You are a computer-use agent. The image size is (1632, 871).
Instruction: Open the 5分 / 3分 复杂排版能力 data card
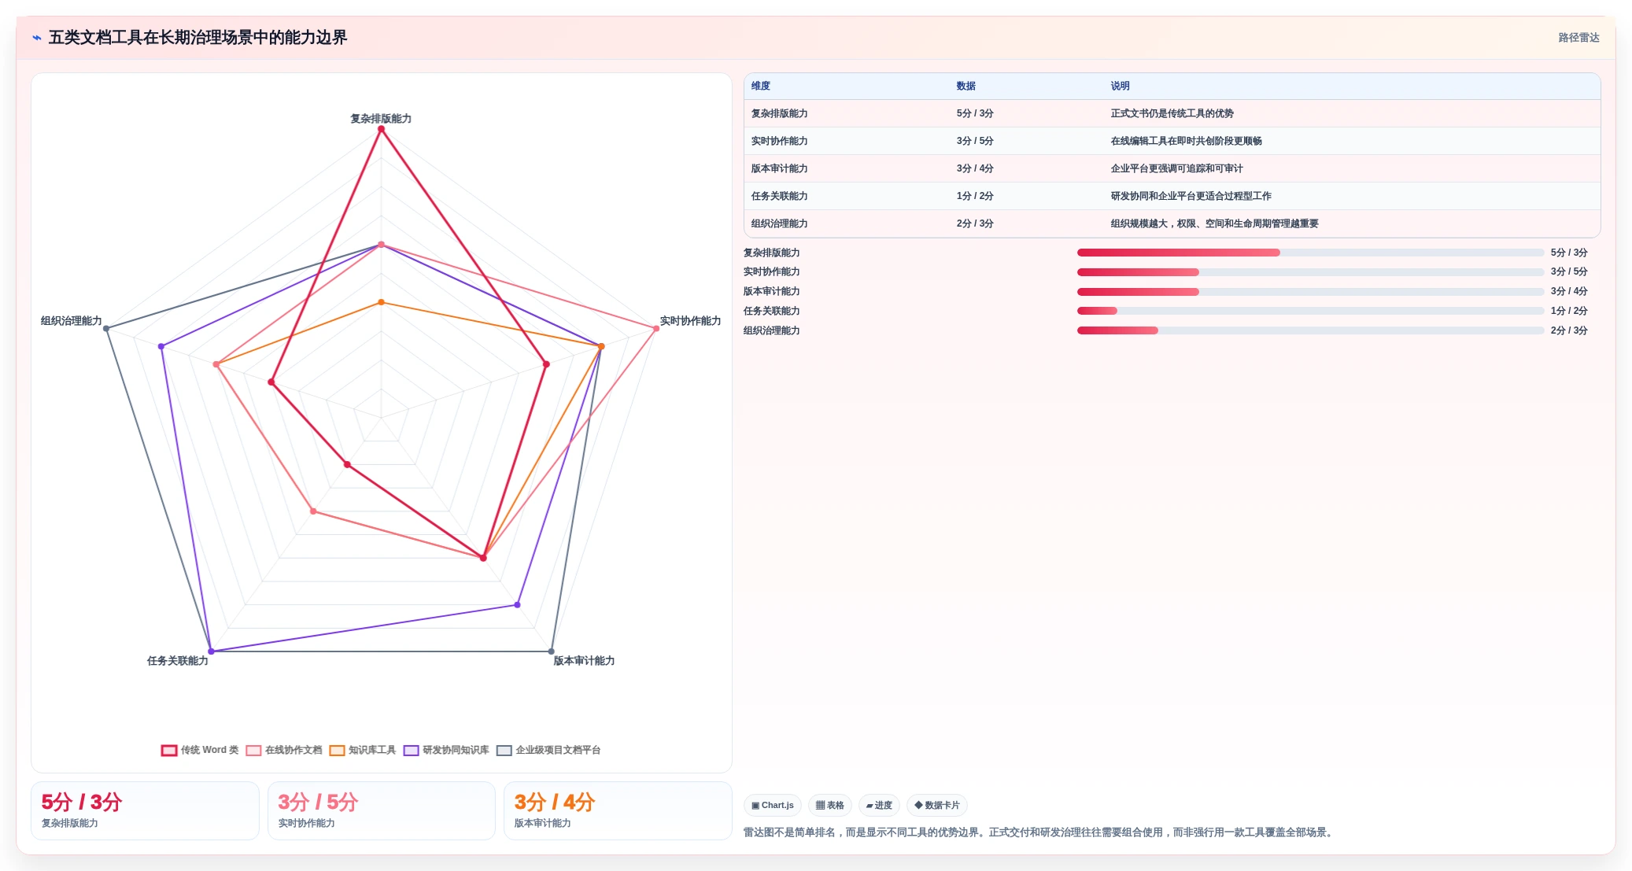(x=145, y=810)
